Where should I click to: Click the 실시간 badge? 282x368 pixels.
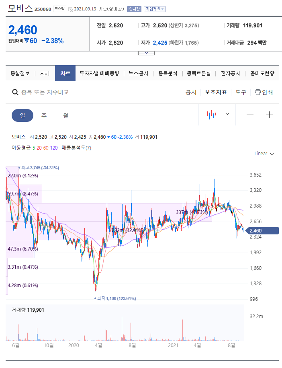click(134, 9)
